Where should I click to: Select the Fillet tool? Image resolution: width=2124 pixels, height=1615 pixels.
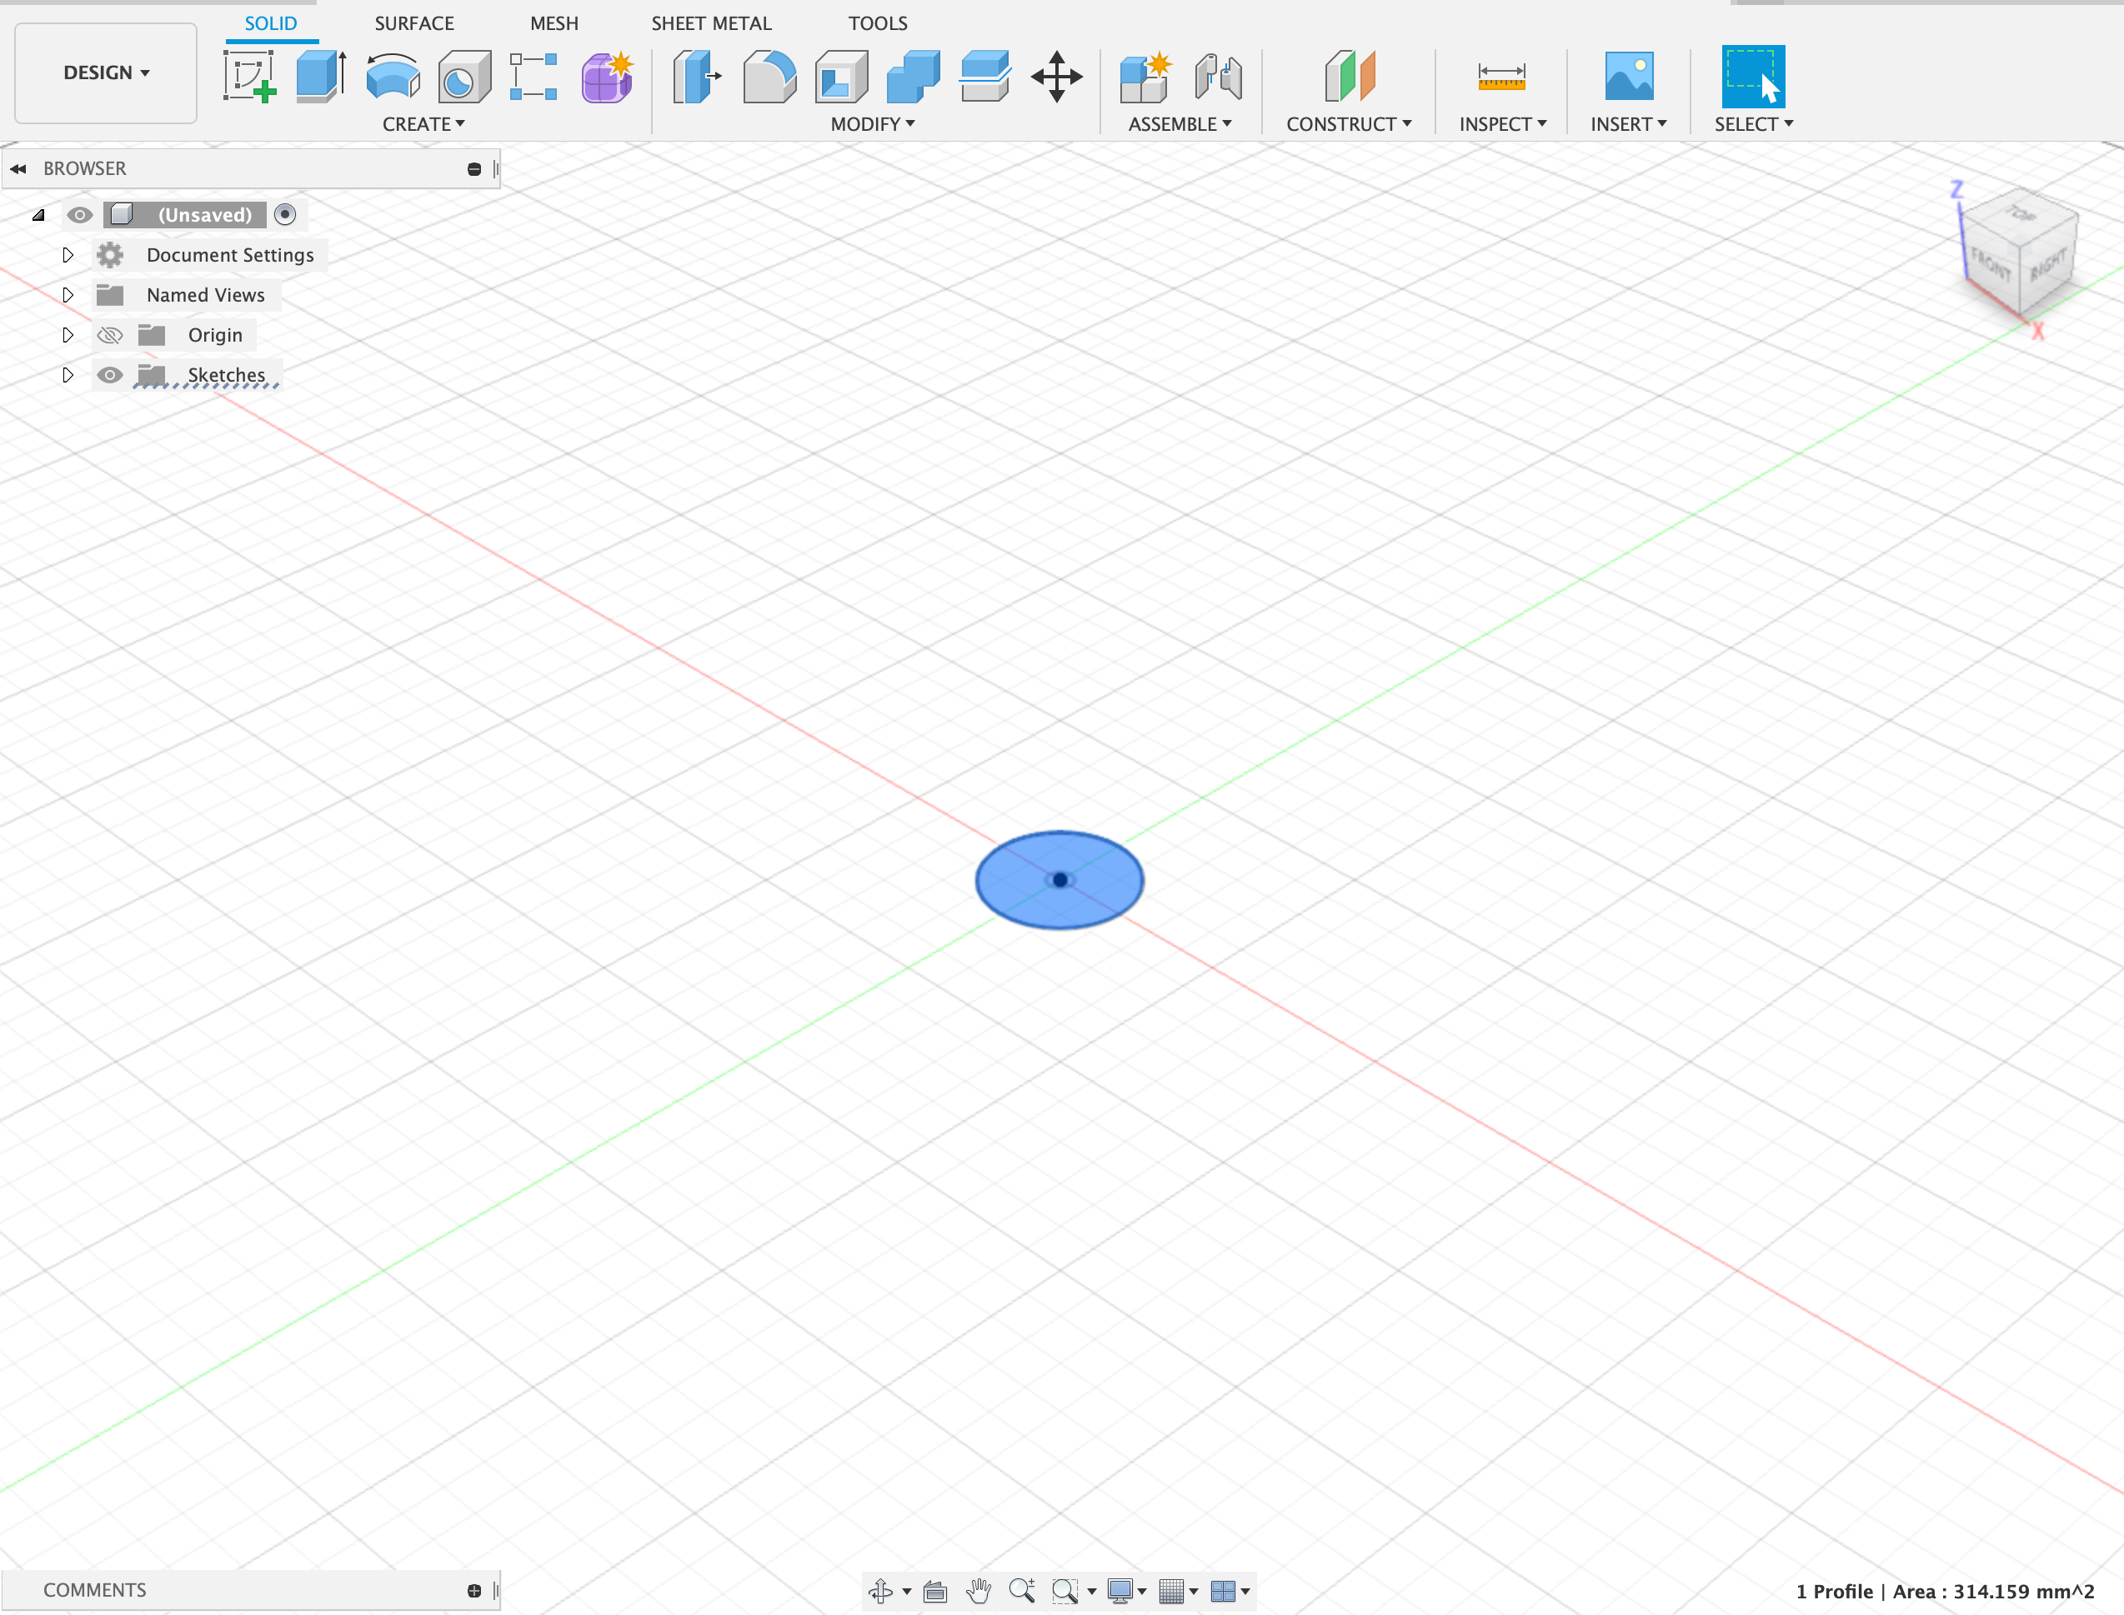click(769, 76)
